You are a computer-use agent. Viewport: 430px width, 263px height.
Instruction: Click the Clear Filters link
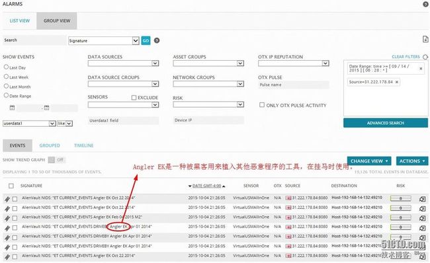pyautogui.click(x=406, y=57)
